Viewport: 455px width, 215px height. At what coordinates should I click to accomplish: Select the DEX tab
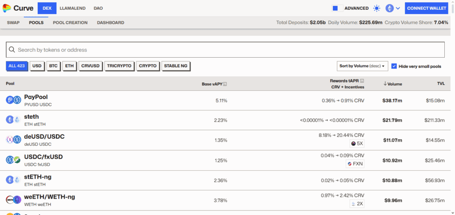[x=47, y=8]
